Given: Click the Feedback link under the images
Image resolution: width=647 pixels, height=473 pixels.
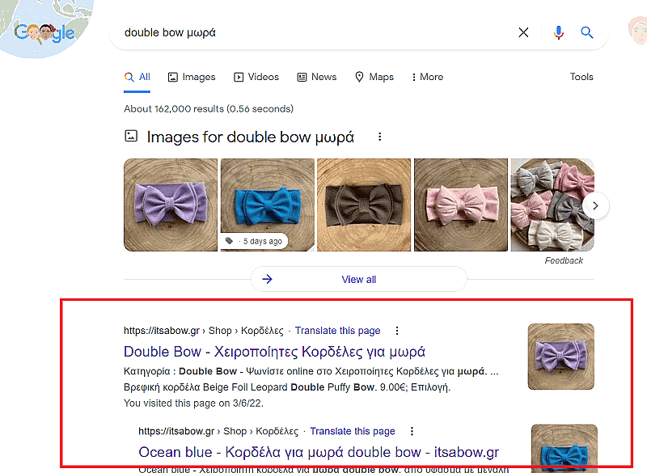Looking at the screenshot, I should (x=564, y=260).
